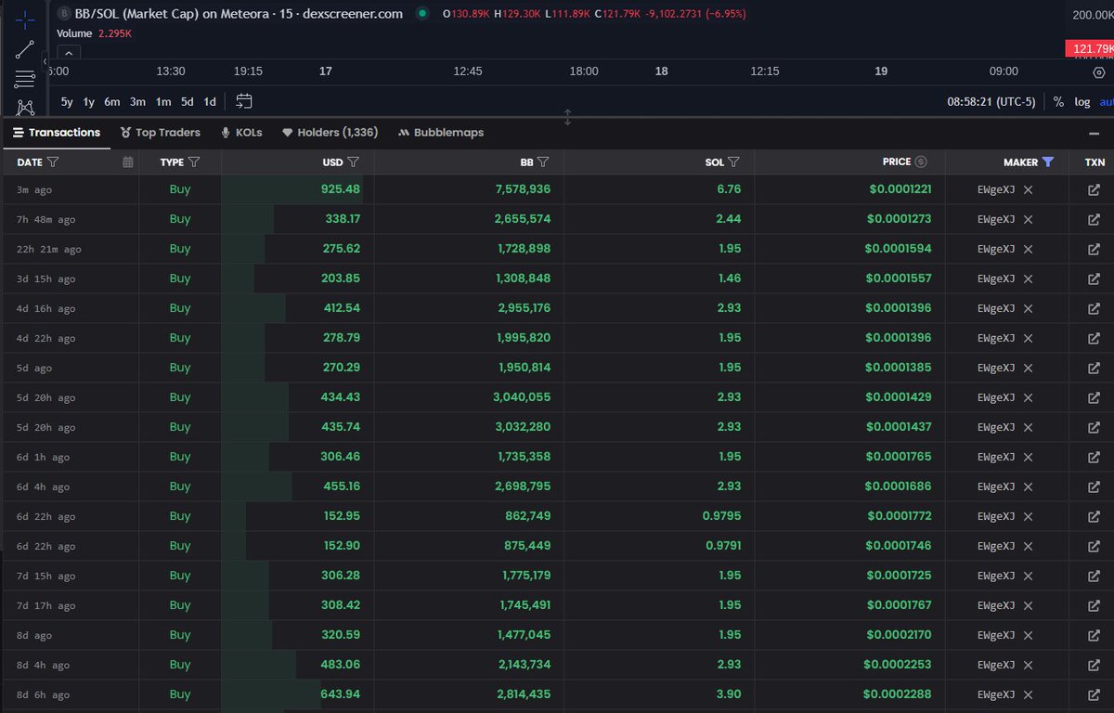Set chart range to 5d
This screenshot has width=1114, height=713.
[x=188, y=102]
